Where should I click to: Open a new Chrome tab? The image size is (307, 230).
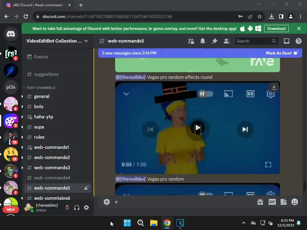point(81,5)
